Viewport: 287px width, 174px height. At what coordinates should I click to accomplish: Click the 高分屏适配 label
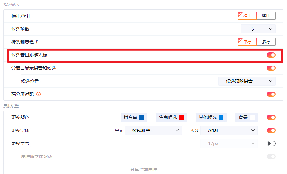[x=23, y=94]
